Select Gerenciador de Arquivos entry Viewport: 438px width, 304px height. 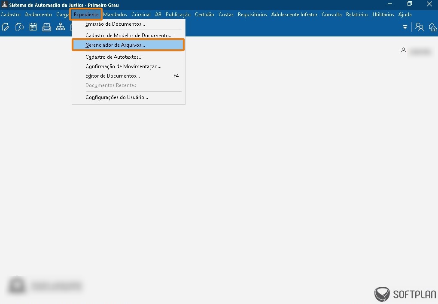(128, 45)
